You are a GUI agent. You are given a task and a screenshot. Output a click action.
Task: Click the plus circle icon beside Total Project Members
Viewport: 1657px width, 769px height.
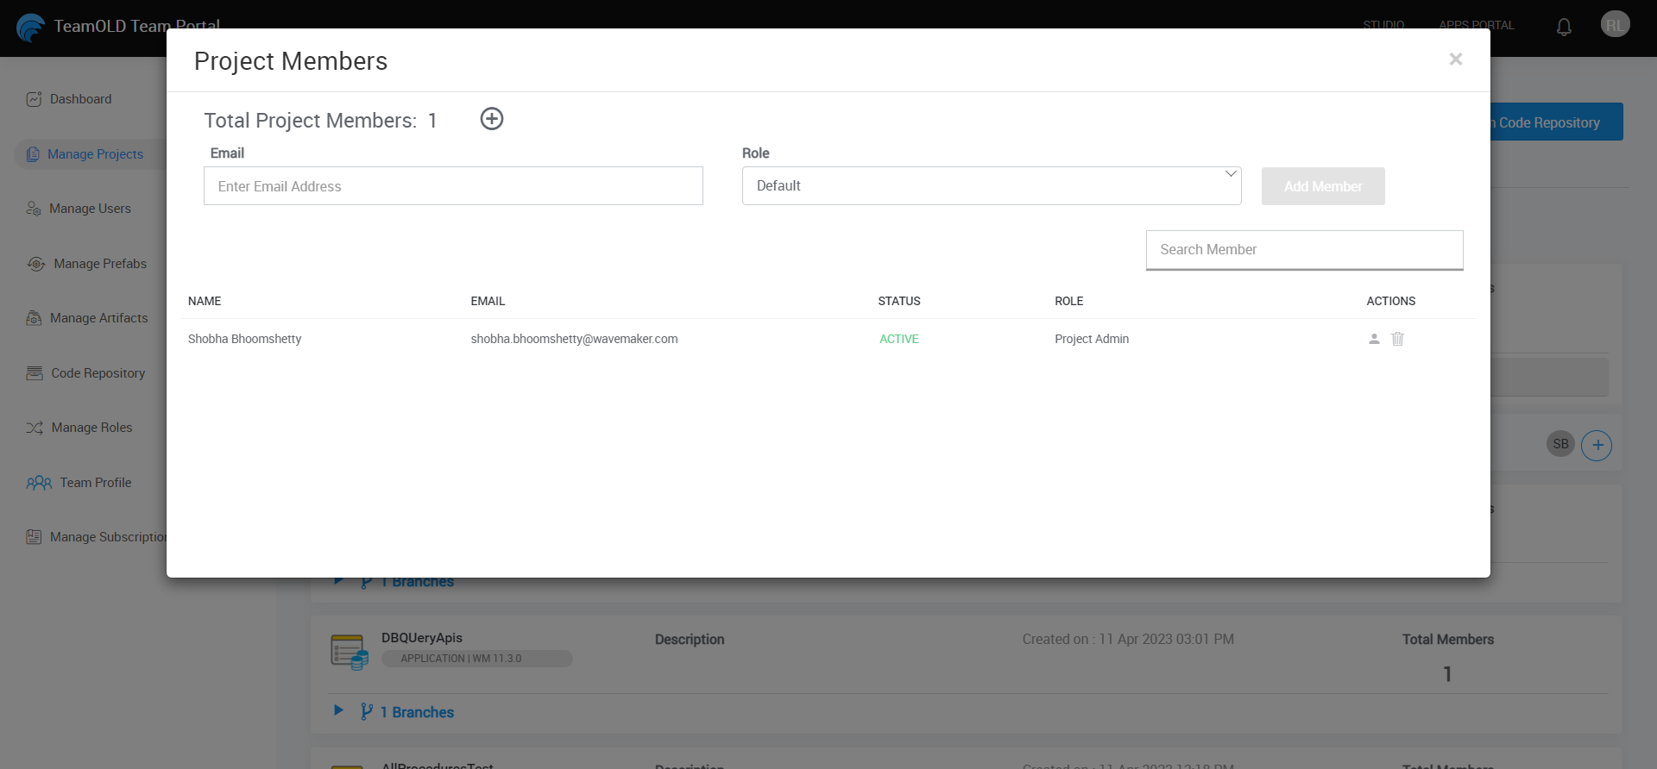coord(491,119)
